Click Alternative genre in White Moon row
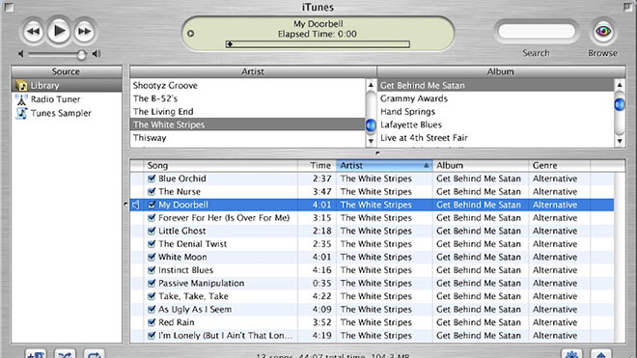Image resolution: width=637 pixels, height=358 pixels. [555, 257]
